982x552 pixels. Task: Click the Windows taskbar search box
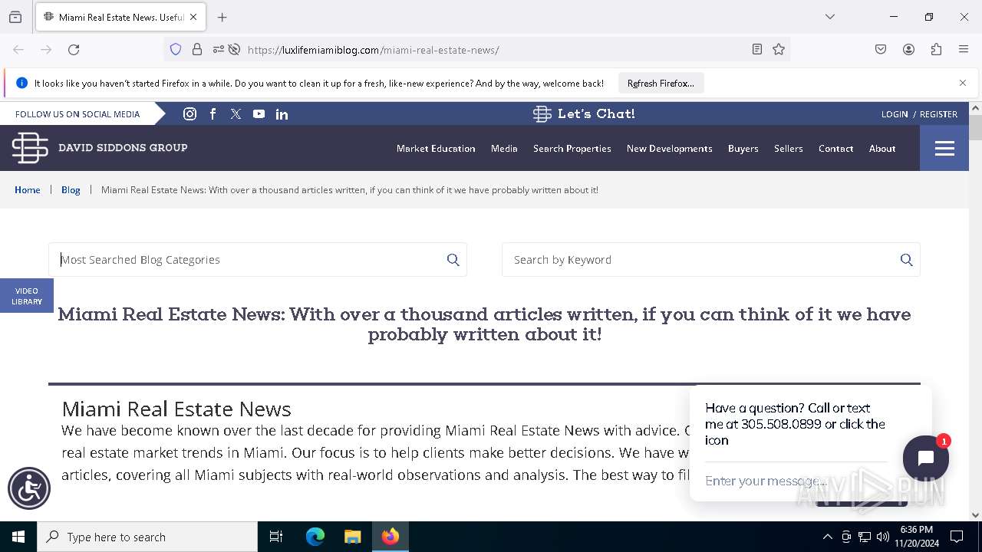point(147,537)
